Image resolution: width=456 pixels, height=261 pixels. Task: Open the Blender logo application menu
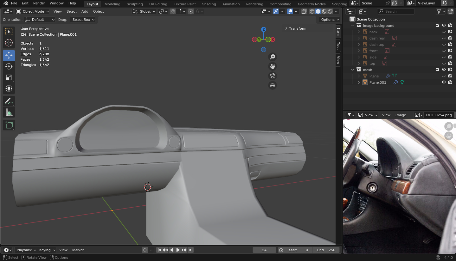click(6, 3)
